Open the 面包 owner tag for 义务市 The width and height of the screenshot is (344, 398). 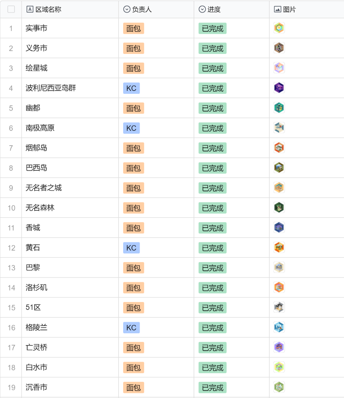pyautogui.click(x=134, y=48)
